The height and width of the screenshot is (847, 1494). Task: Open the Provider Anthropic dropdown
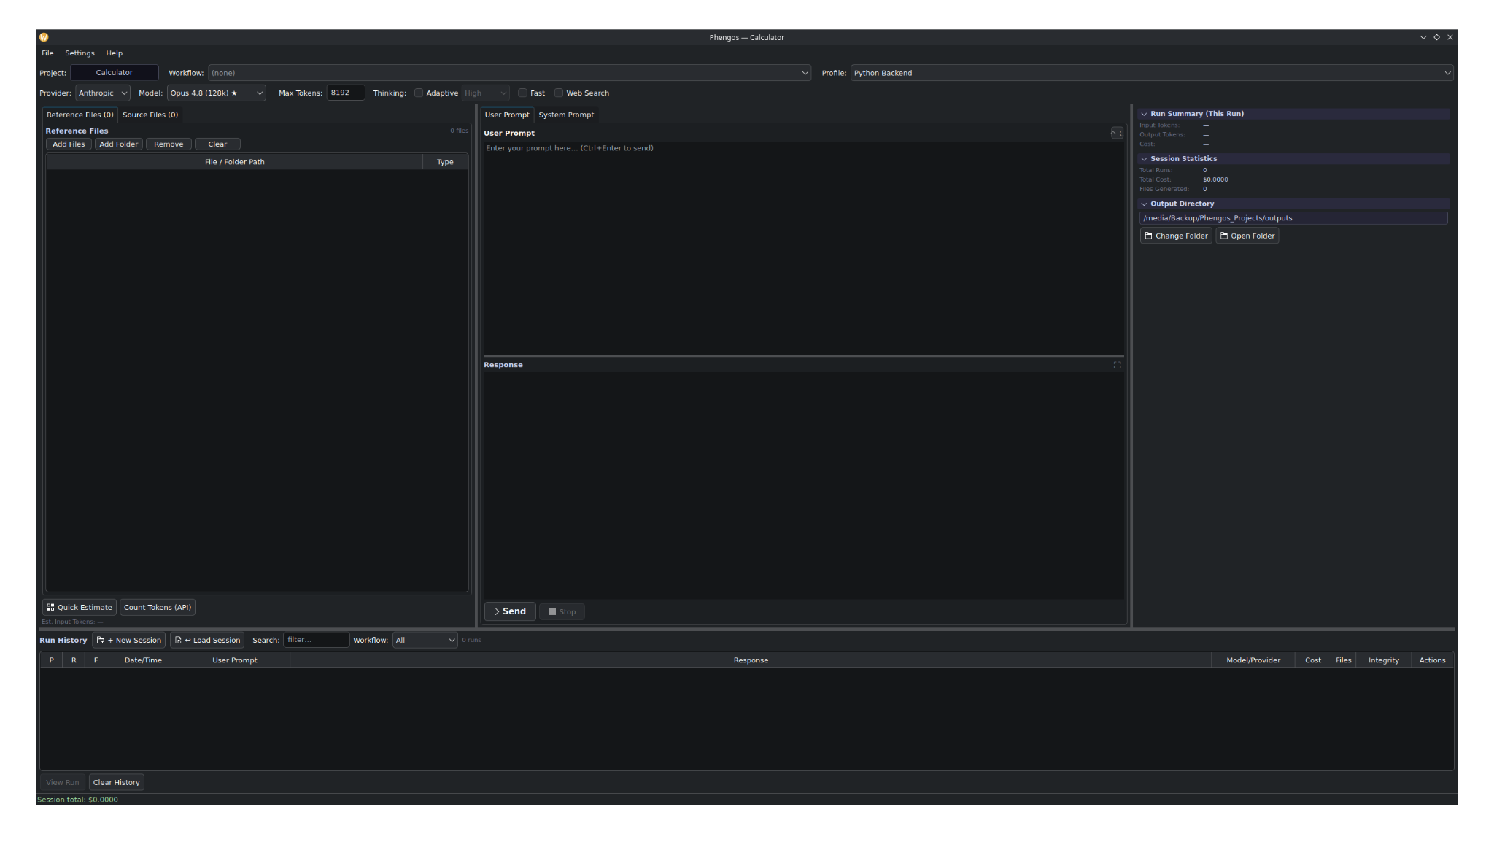pos(102,93)
